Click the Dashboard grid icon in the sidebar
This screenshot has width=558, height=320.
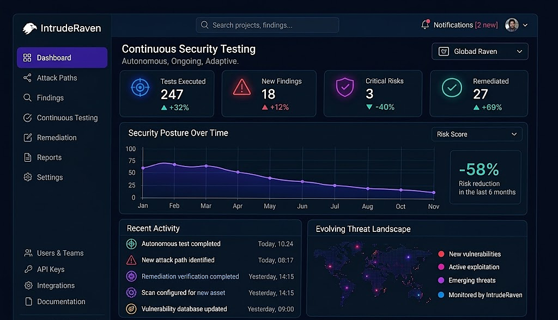pos(27,58)
